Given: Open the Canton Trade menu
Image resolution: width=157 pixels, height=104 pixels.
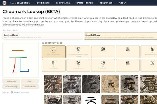Looking at the screenshot, I should point(85,3).
